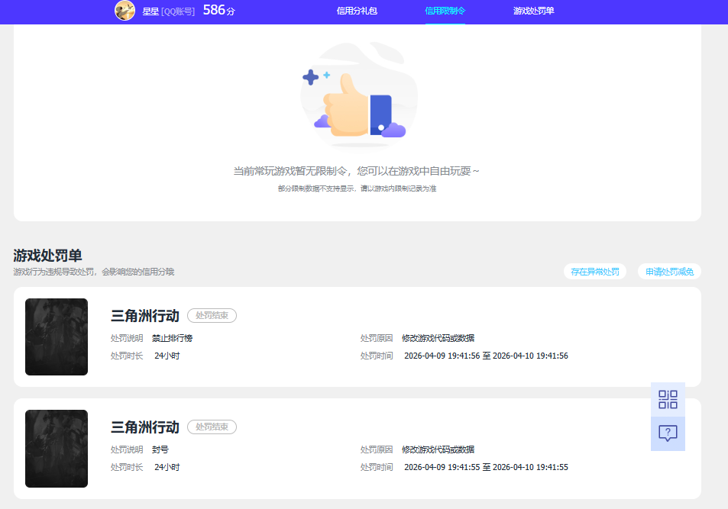The image size is (728, 509).
Task: Click 修改游戏代码或数据 reason in 封号 record
Action: point(438,449)
